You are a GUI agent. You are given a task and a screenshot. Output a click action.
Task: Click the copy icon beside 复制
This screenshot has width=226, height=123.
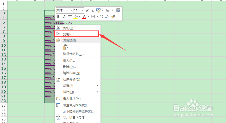point(58,34)
